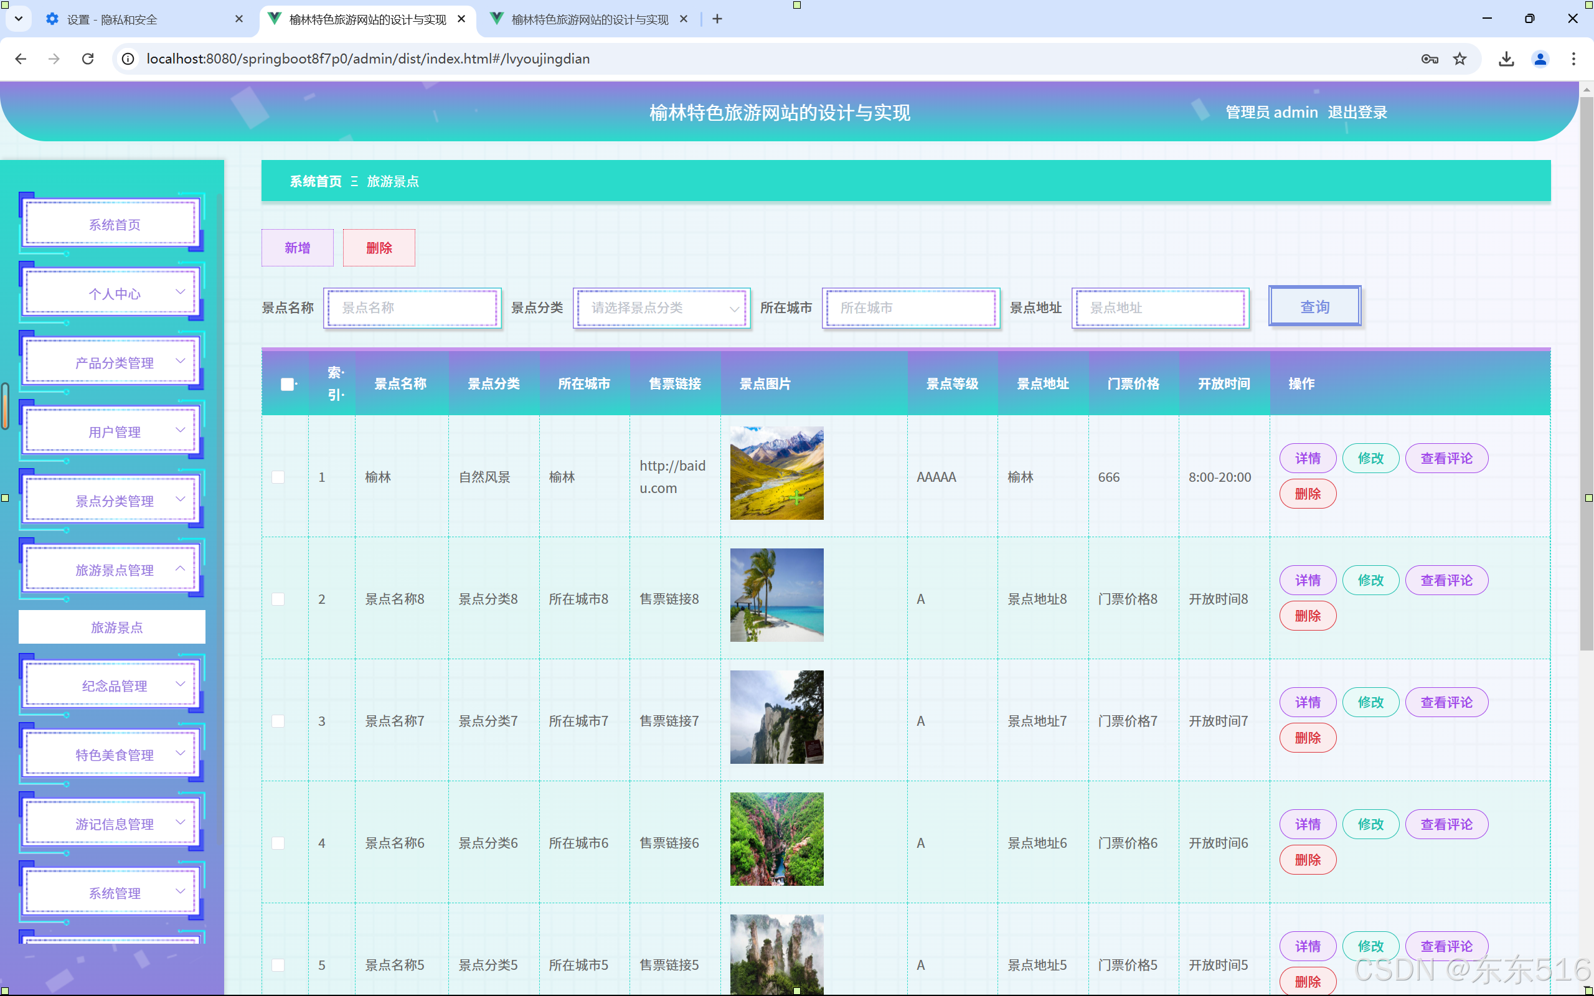1594x996 pixels.
Task: Open the browser downloads icon
Action: click(1506, 59)
